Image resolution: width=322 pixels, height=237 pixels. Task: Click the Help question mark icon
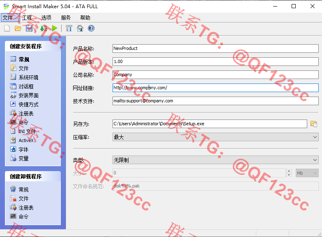91,28
